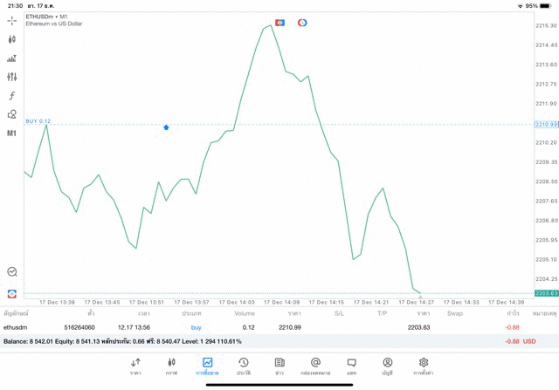Viewport: 559px width, 390px height.
Task: Tap the blue up-arrow buy marker on chart
Action: pos(166,127)
